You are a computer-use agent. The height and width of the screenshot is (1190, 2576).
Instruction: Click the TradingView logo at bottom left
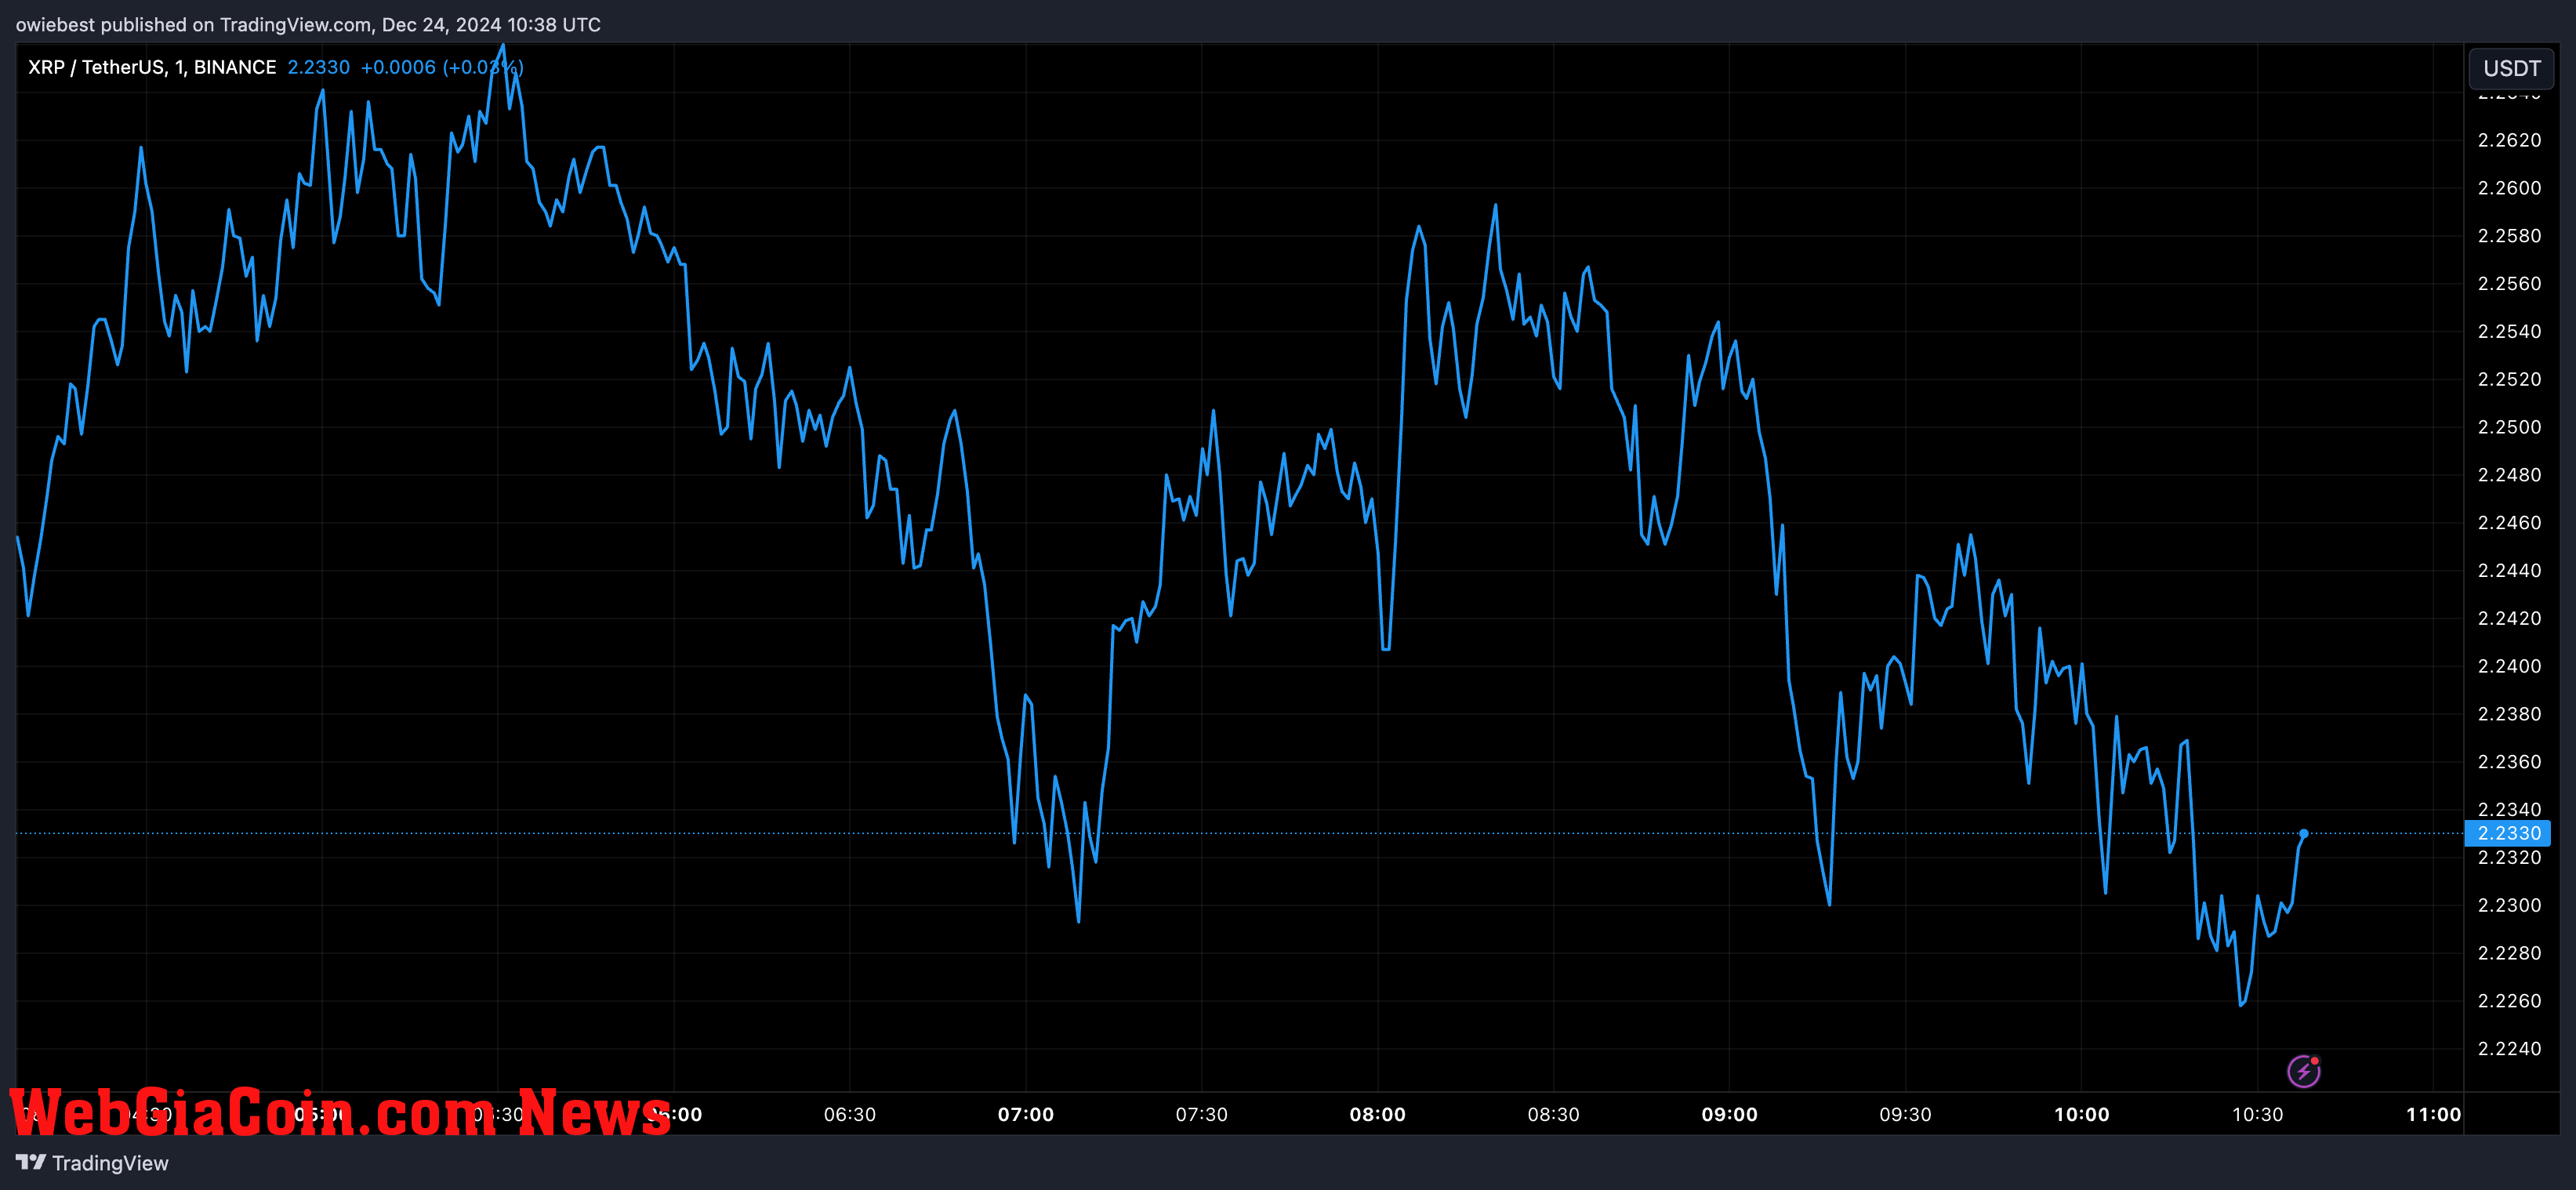tap(92, 1163)
